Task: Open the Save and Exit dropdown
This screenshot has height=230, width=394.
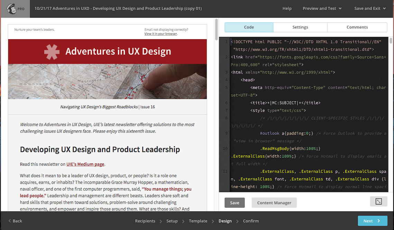Action: [x=370, y=9]
